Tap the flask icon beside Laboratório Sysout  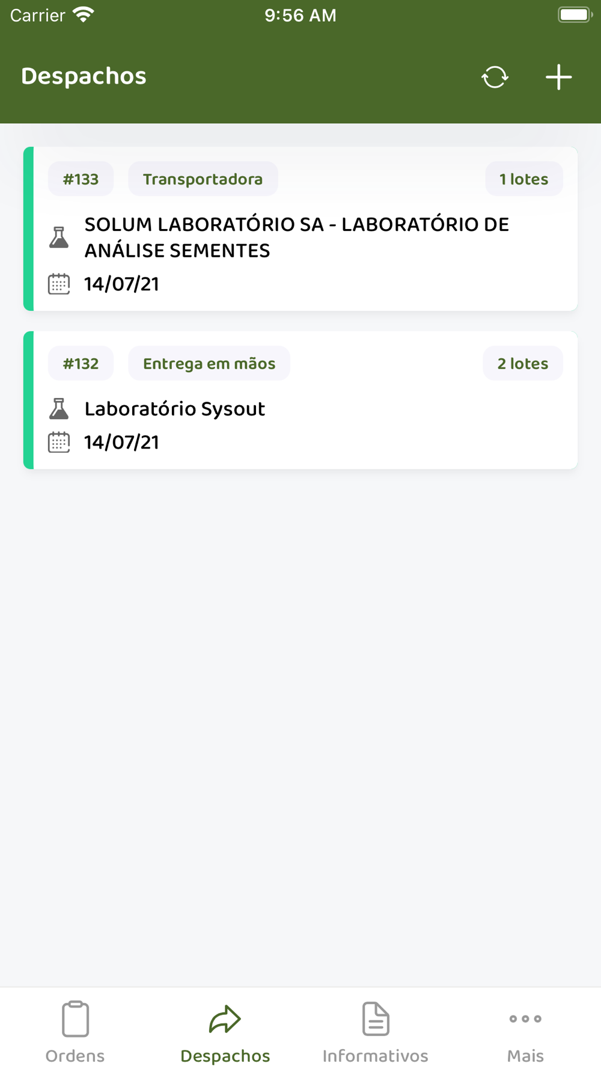point(59,409)
